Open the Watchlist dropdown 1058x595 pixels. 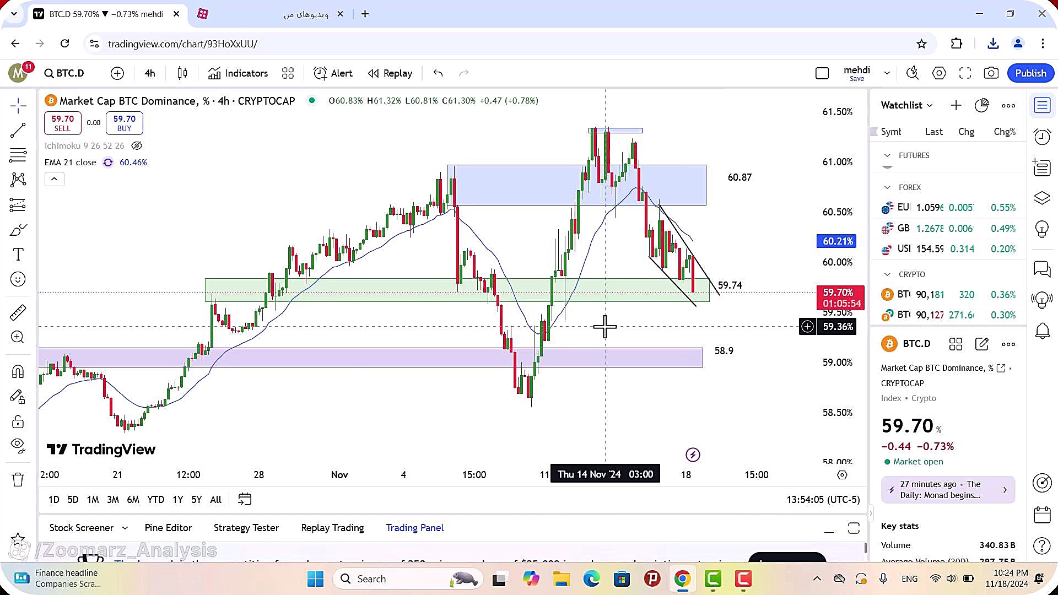tap(906, 105)
